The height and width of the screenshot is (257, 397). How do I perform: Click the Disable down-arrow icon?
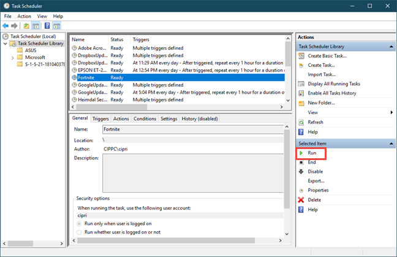point(301,172)
